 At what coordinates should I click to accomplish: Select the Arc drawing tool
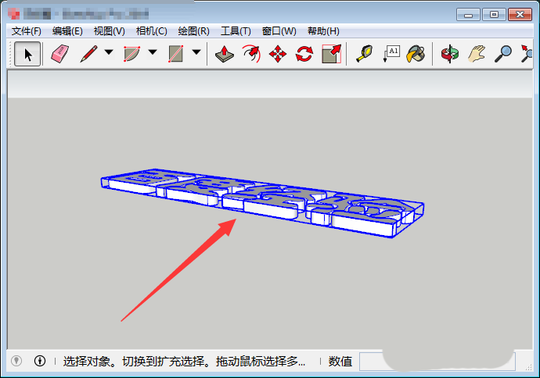coord(132,54)
